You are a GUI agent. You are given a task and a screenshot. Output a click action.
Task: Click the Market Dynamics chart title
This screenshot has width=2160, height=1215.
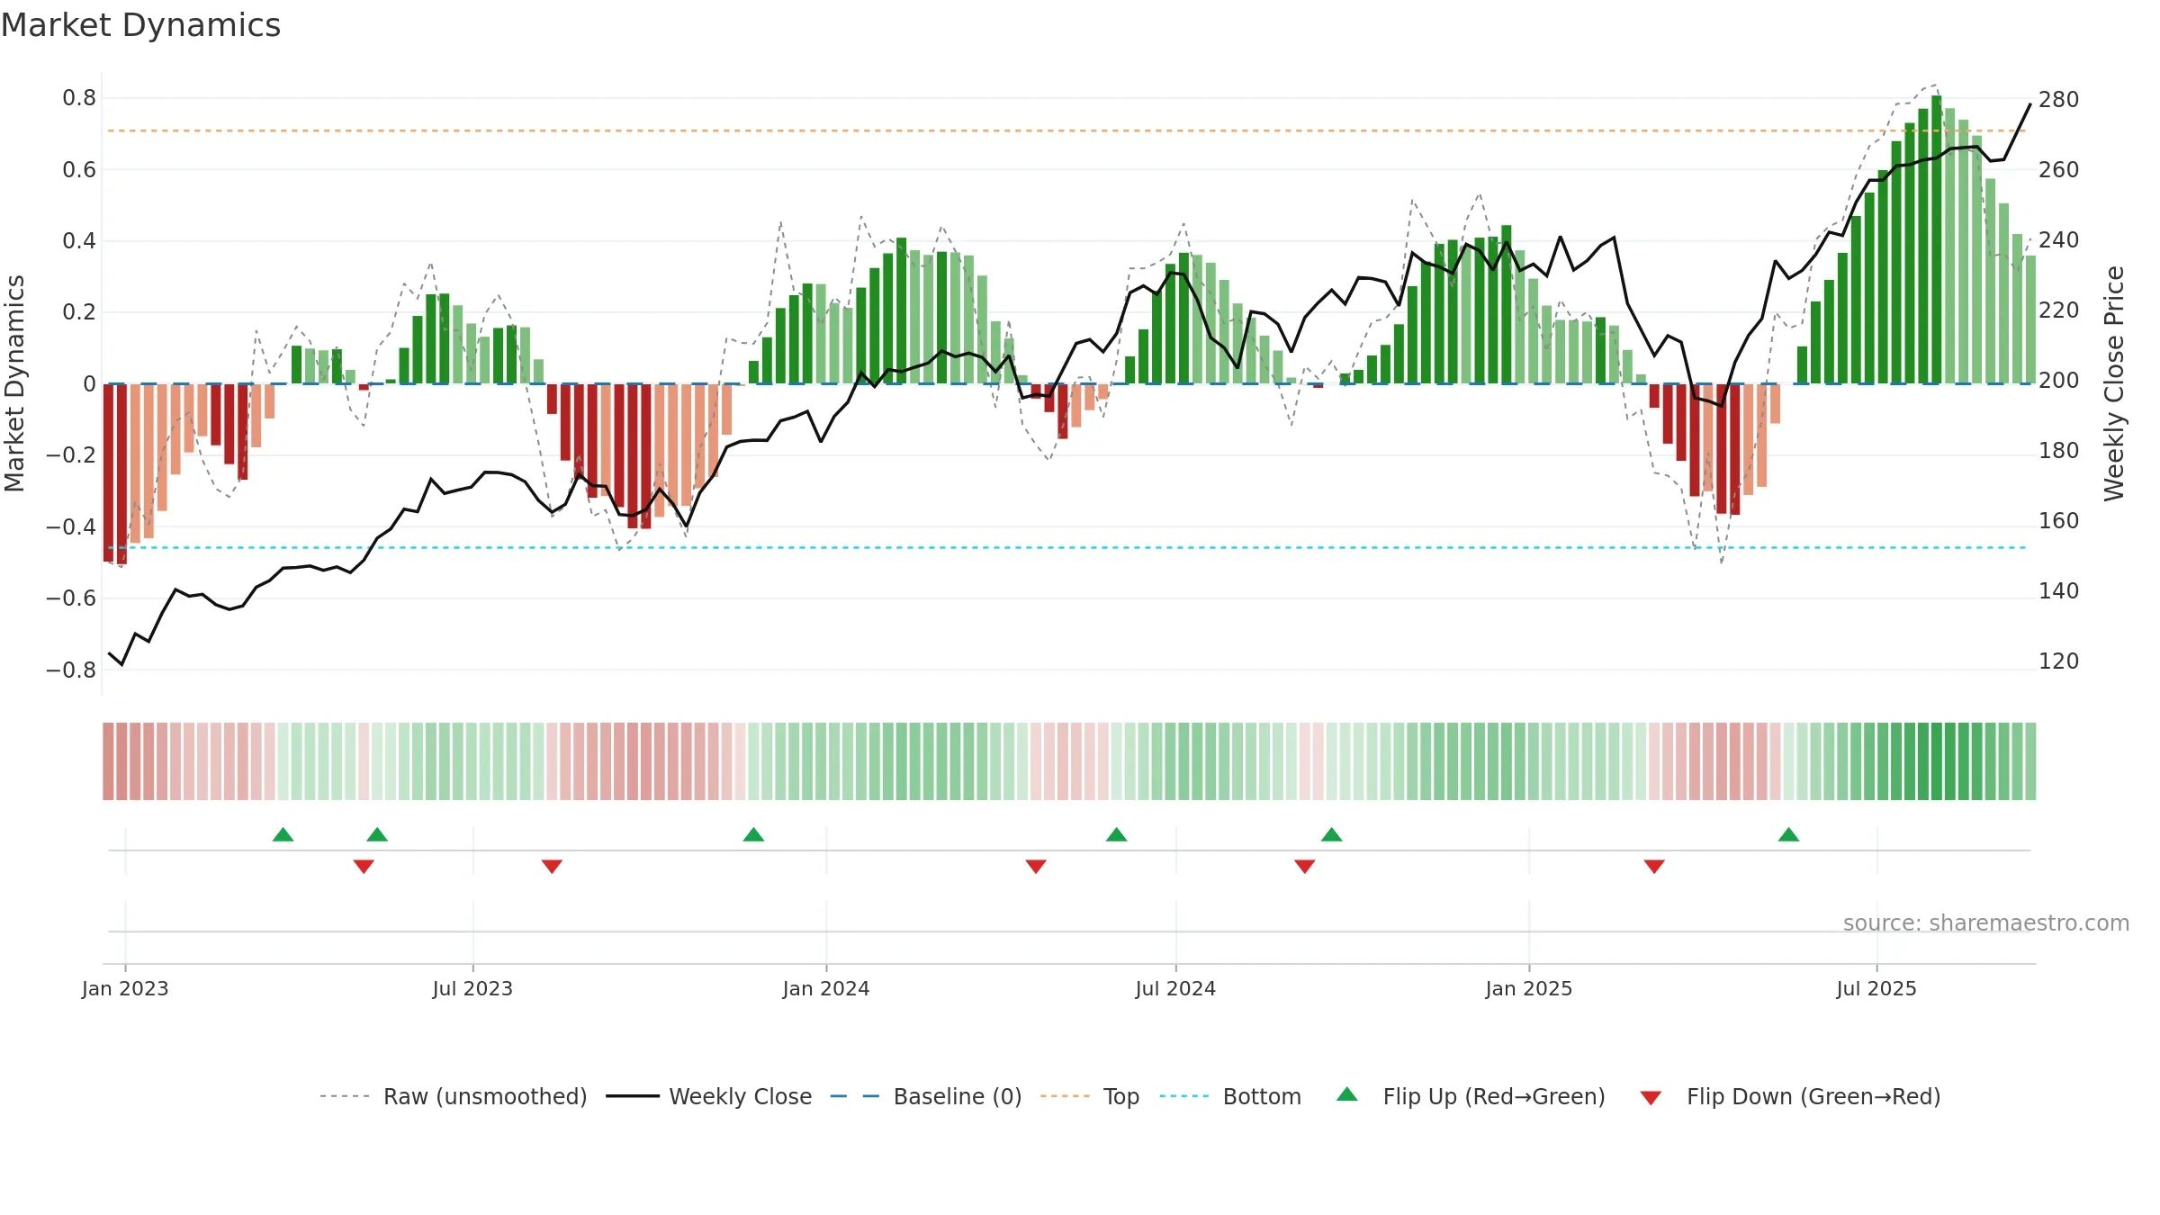point(141,25)
